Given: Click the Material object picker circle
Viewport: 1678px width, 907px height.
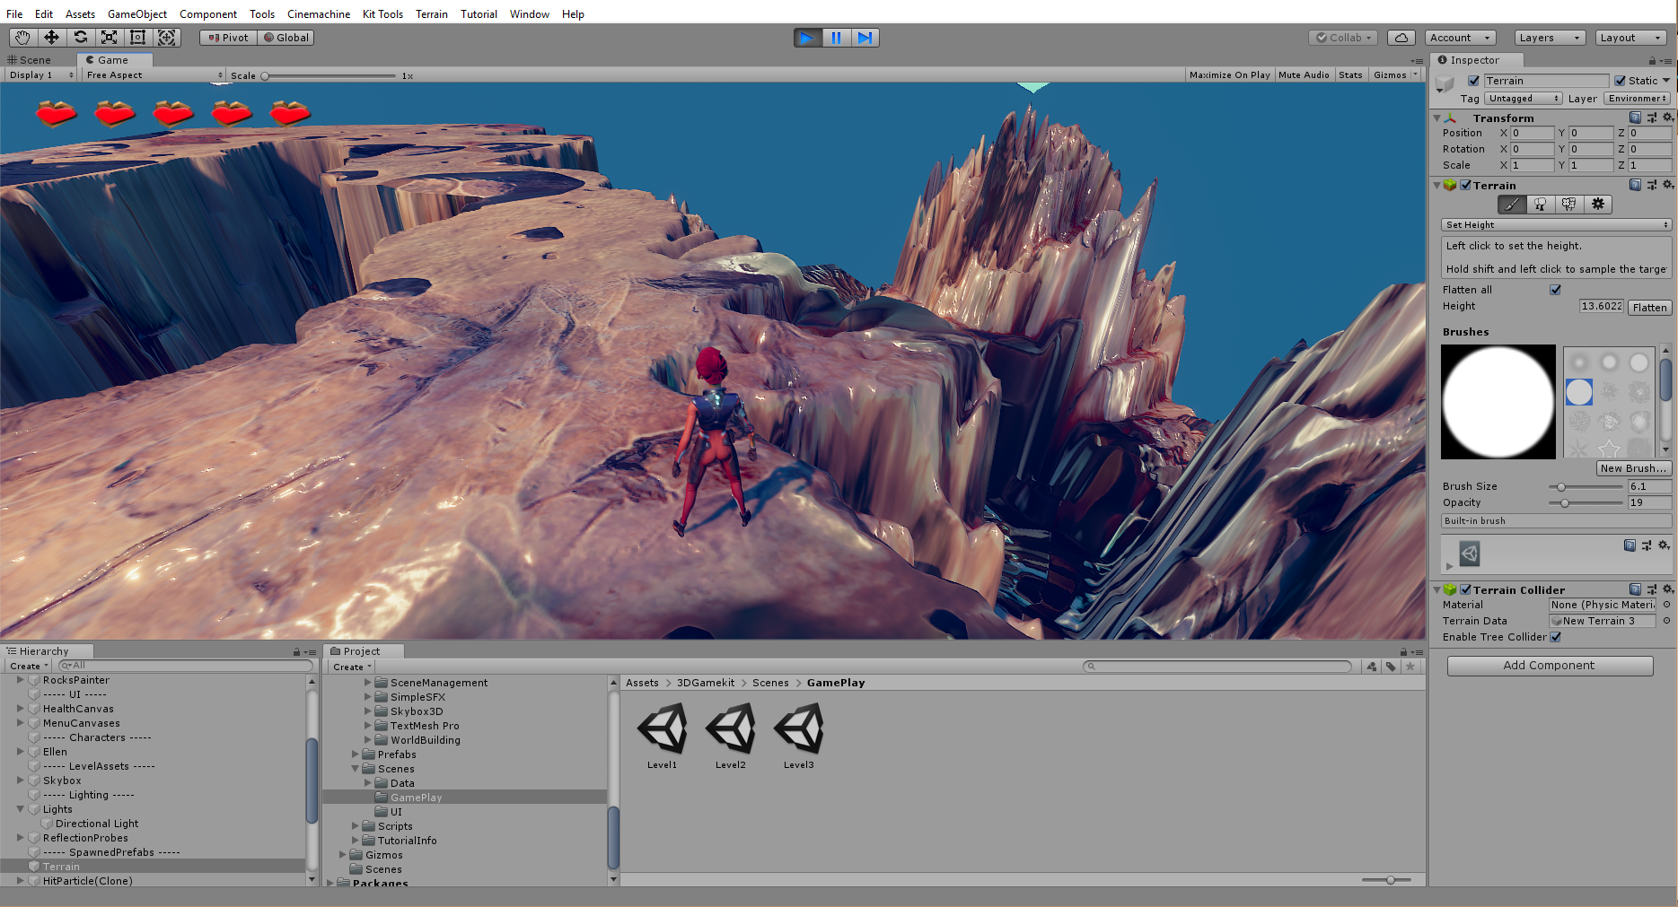Looking at the screenshot, I should 1667,605.
